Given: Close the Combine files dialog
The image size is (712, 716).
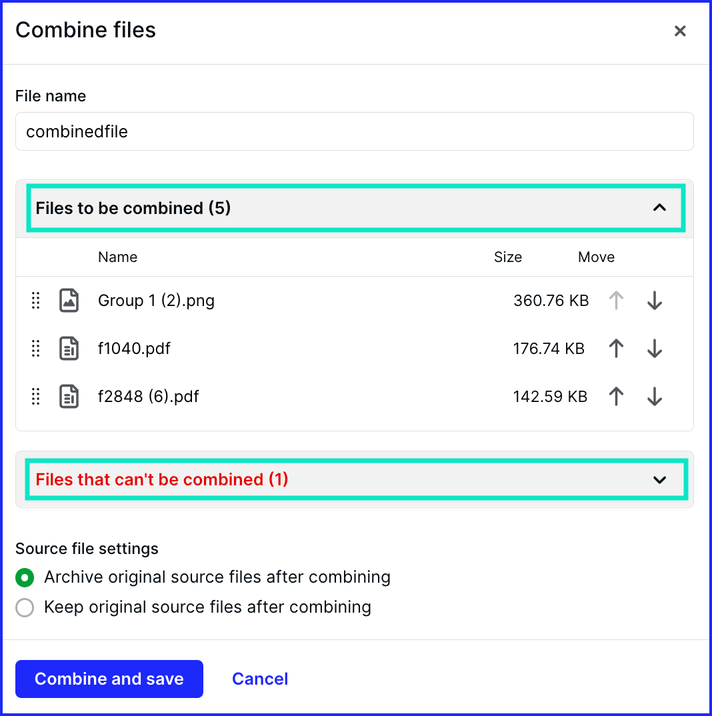Looking at the screenshot, I should pyautogui.click(x=680, y=31).
